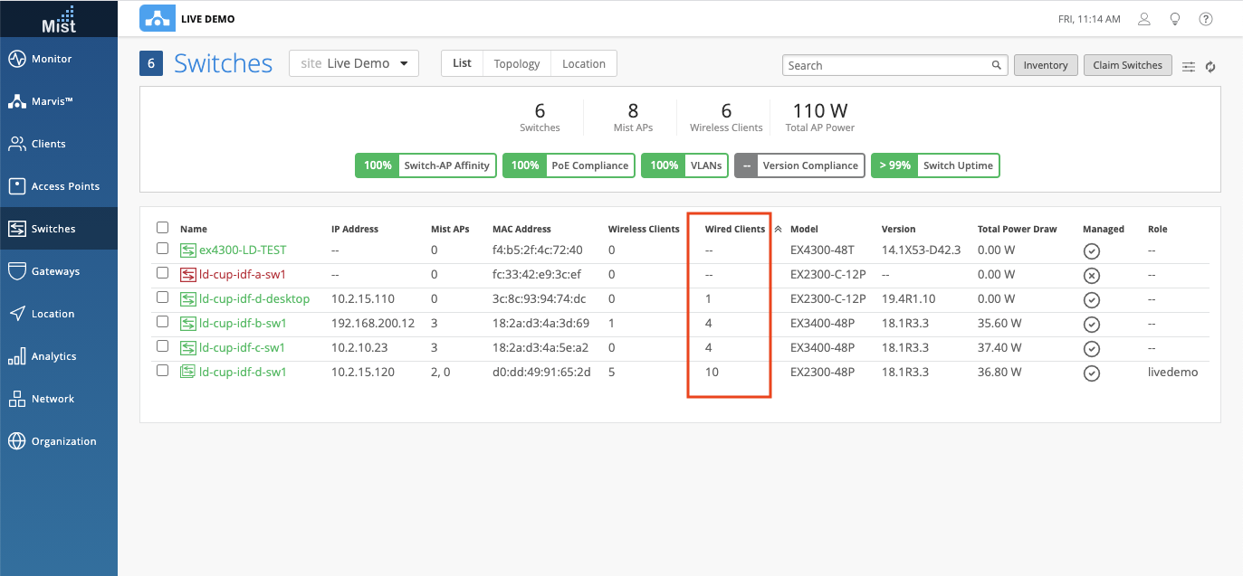This screenshot has height=576, width=1243.
Task: Open the help question mark icon
Action: pyautogui.click(x=1206, y=19)
